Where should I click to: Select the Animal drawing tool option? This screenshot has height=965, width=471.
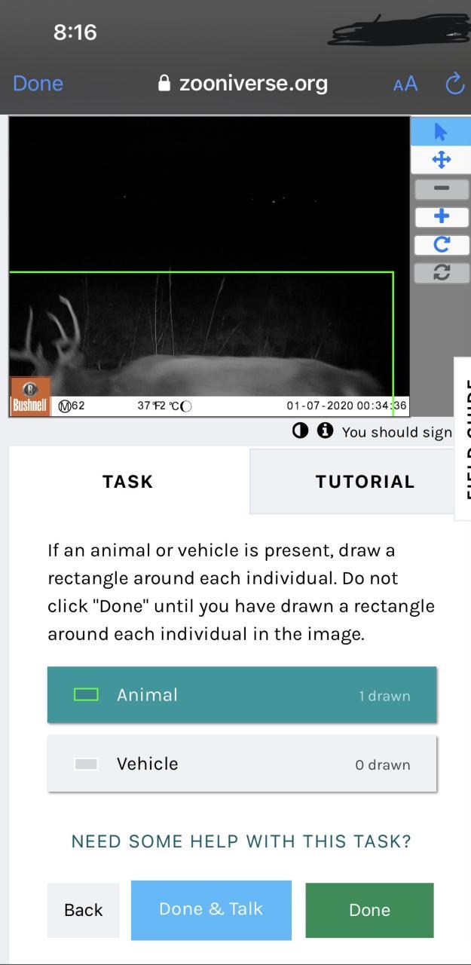[x=242, y=694]
